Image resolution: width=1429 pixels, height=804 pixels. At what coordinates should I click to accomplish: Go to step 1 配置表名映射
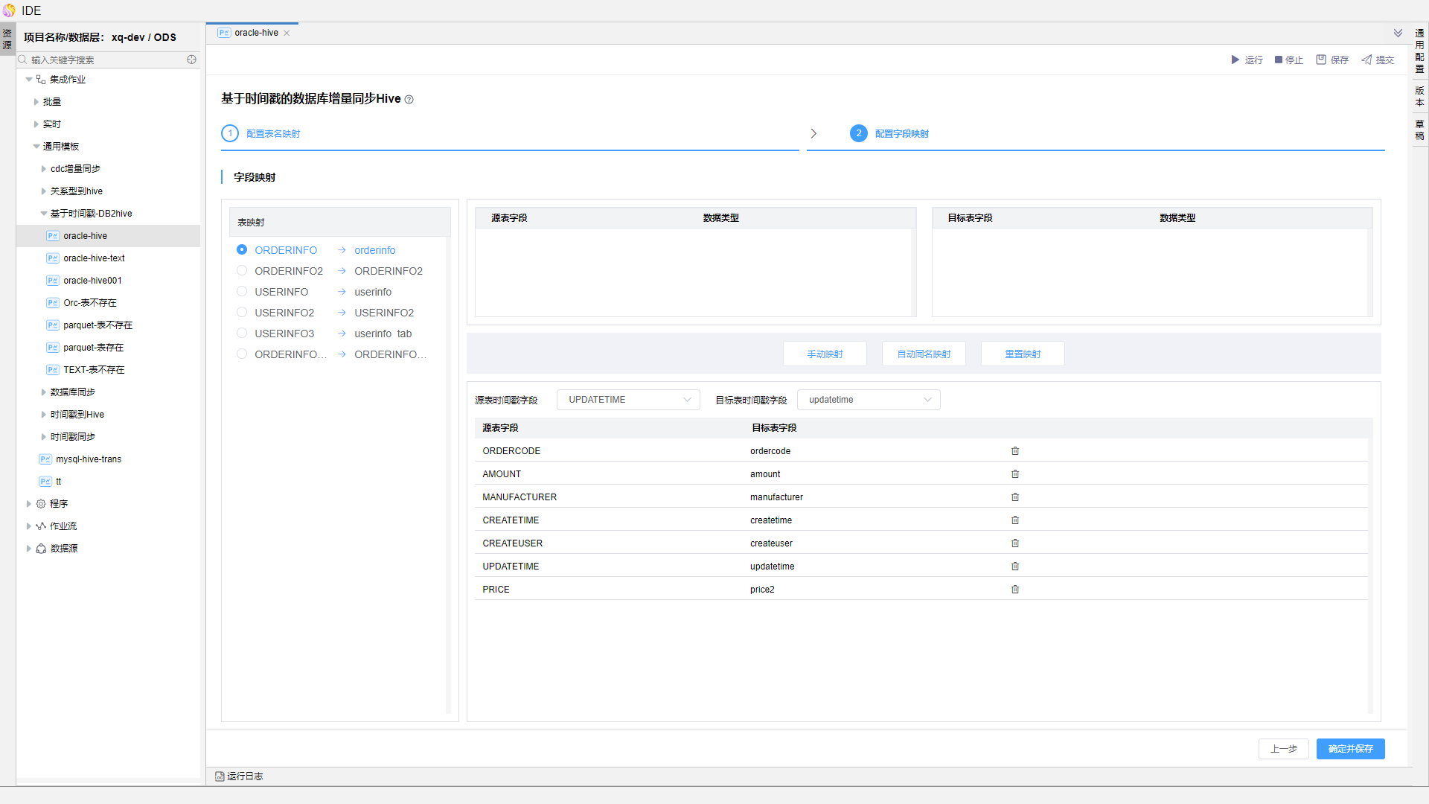pos(272,134)
